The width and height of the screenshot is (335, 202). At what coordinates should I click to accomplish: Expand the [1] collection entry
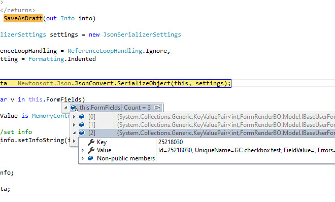(74, 125)
